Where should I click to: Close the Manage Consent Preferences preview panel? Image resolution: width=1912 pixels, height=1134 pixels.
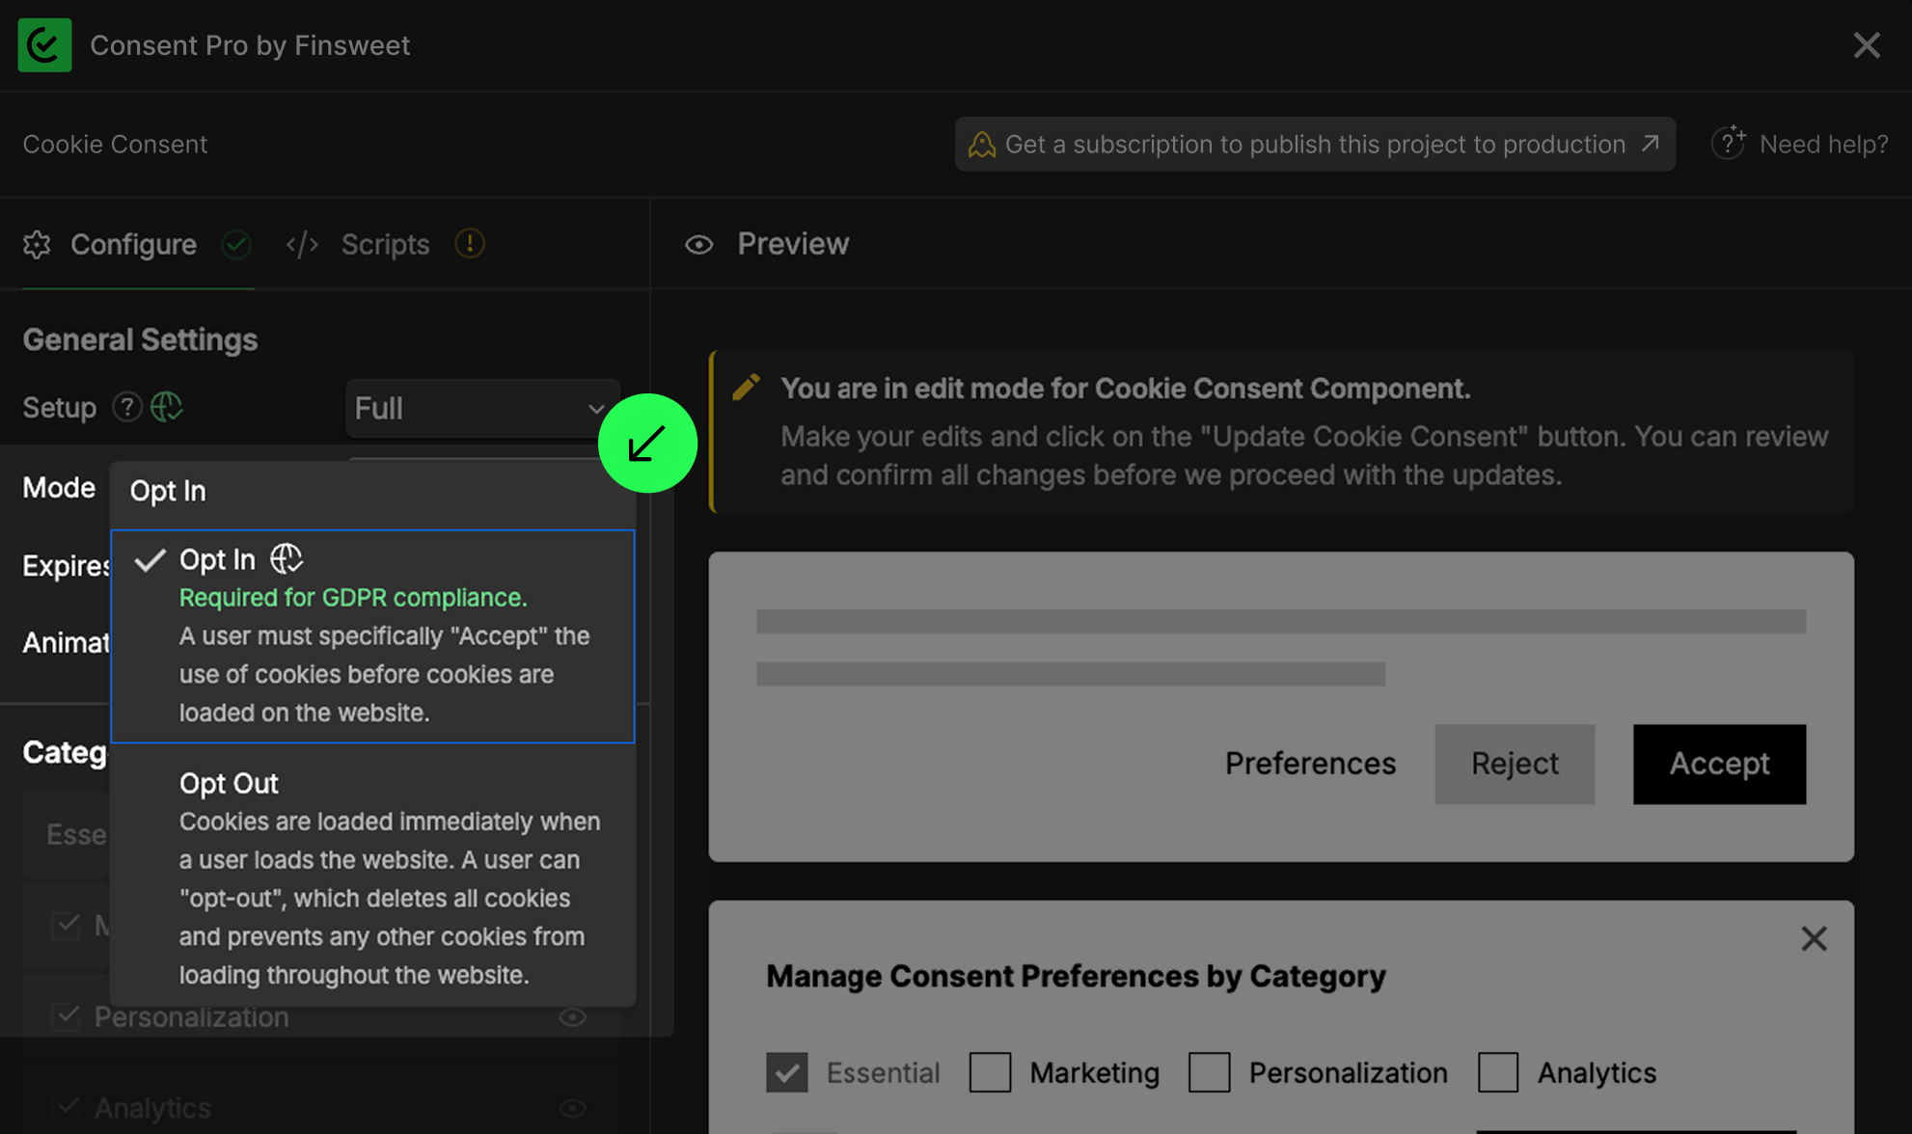[1814, 938]
